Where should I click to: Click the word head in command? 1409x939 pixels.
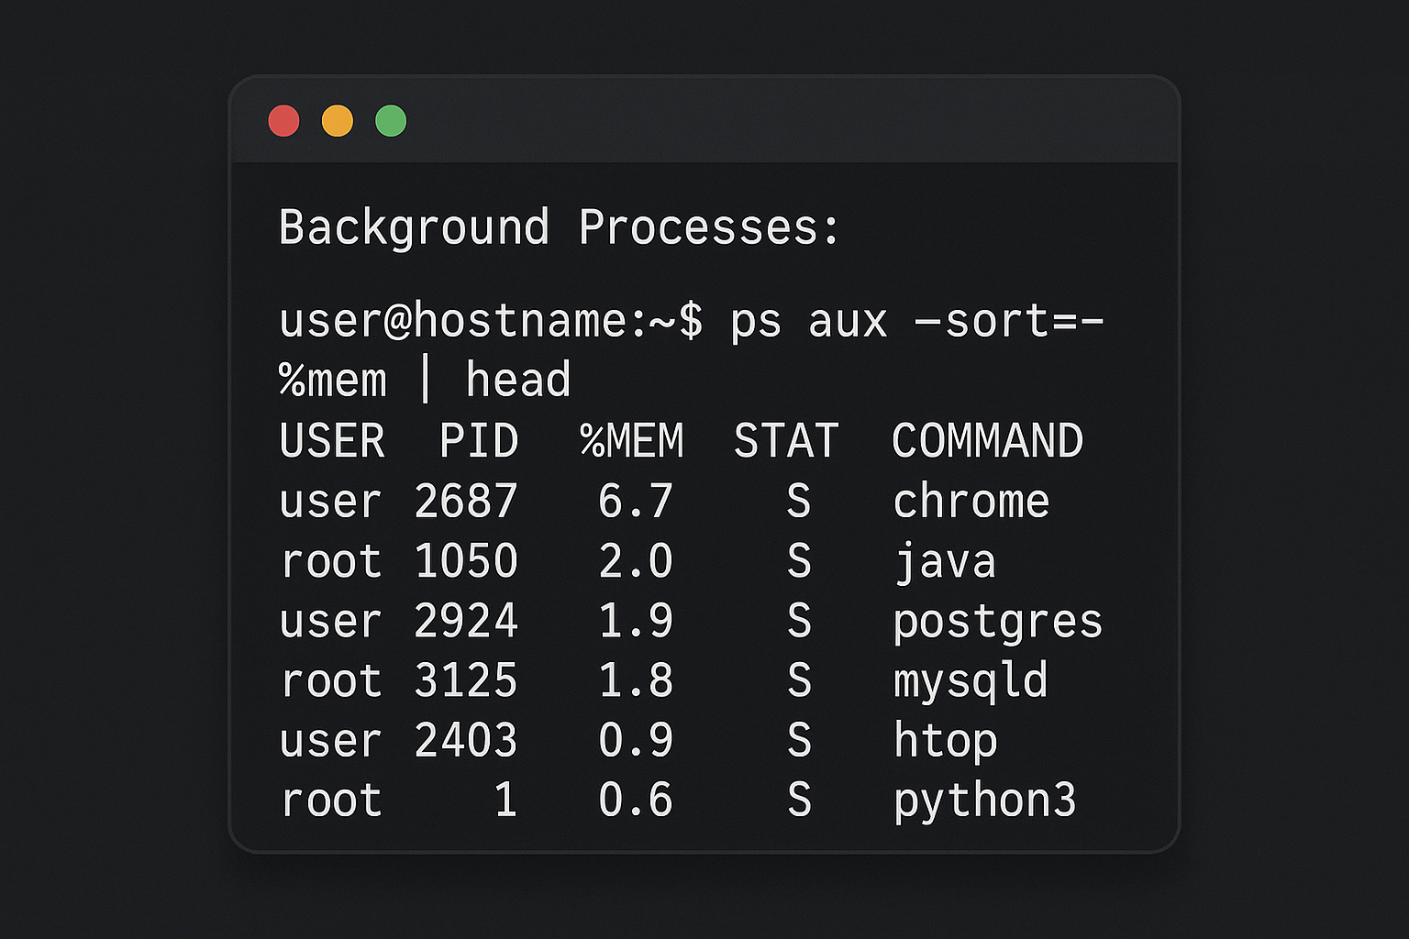517,381
